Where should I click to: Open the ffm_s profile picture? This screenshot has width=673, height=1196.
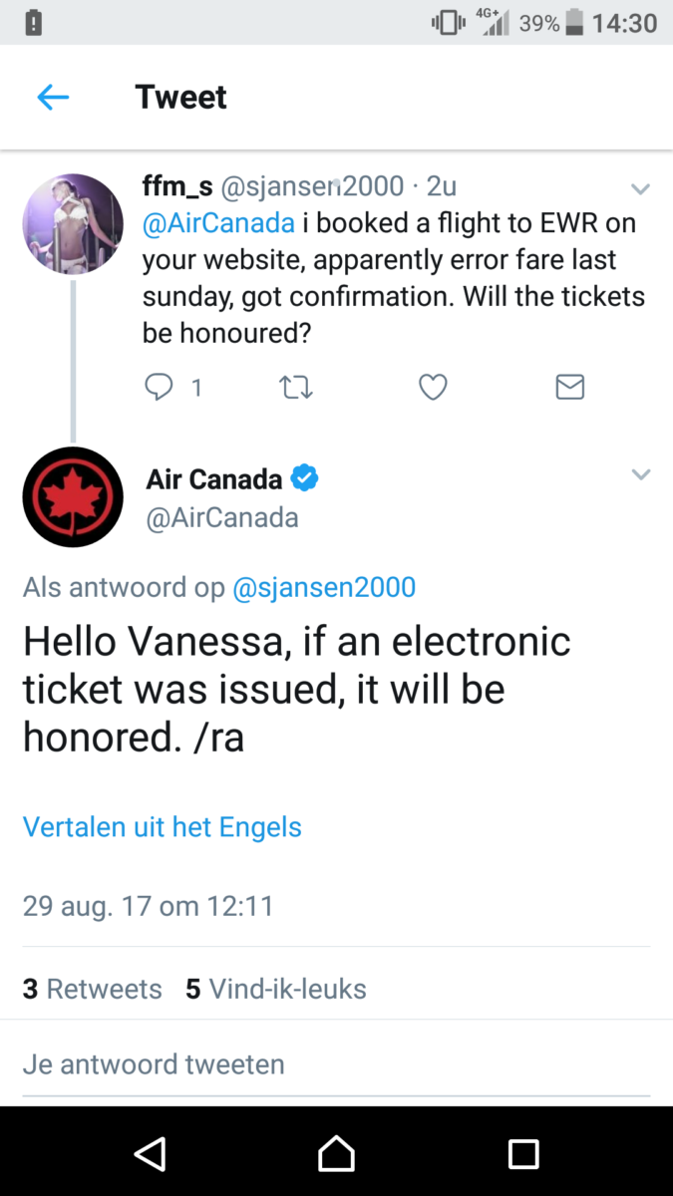pos(73,224)
